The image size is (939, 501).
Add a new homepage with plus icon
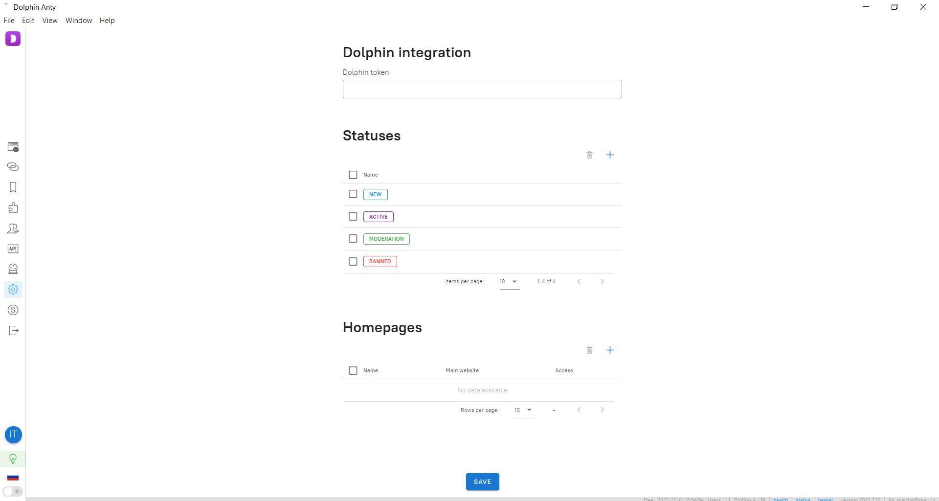tap(610, 350)
